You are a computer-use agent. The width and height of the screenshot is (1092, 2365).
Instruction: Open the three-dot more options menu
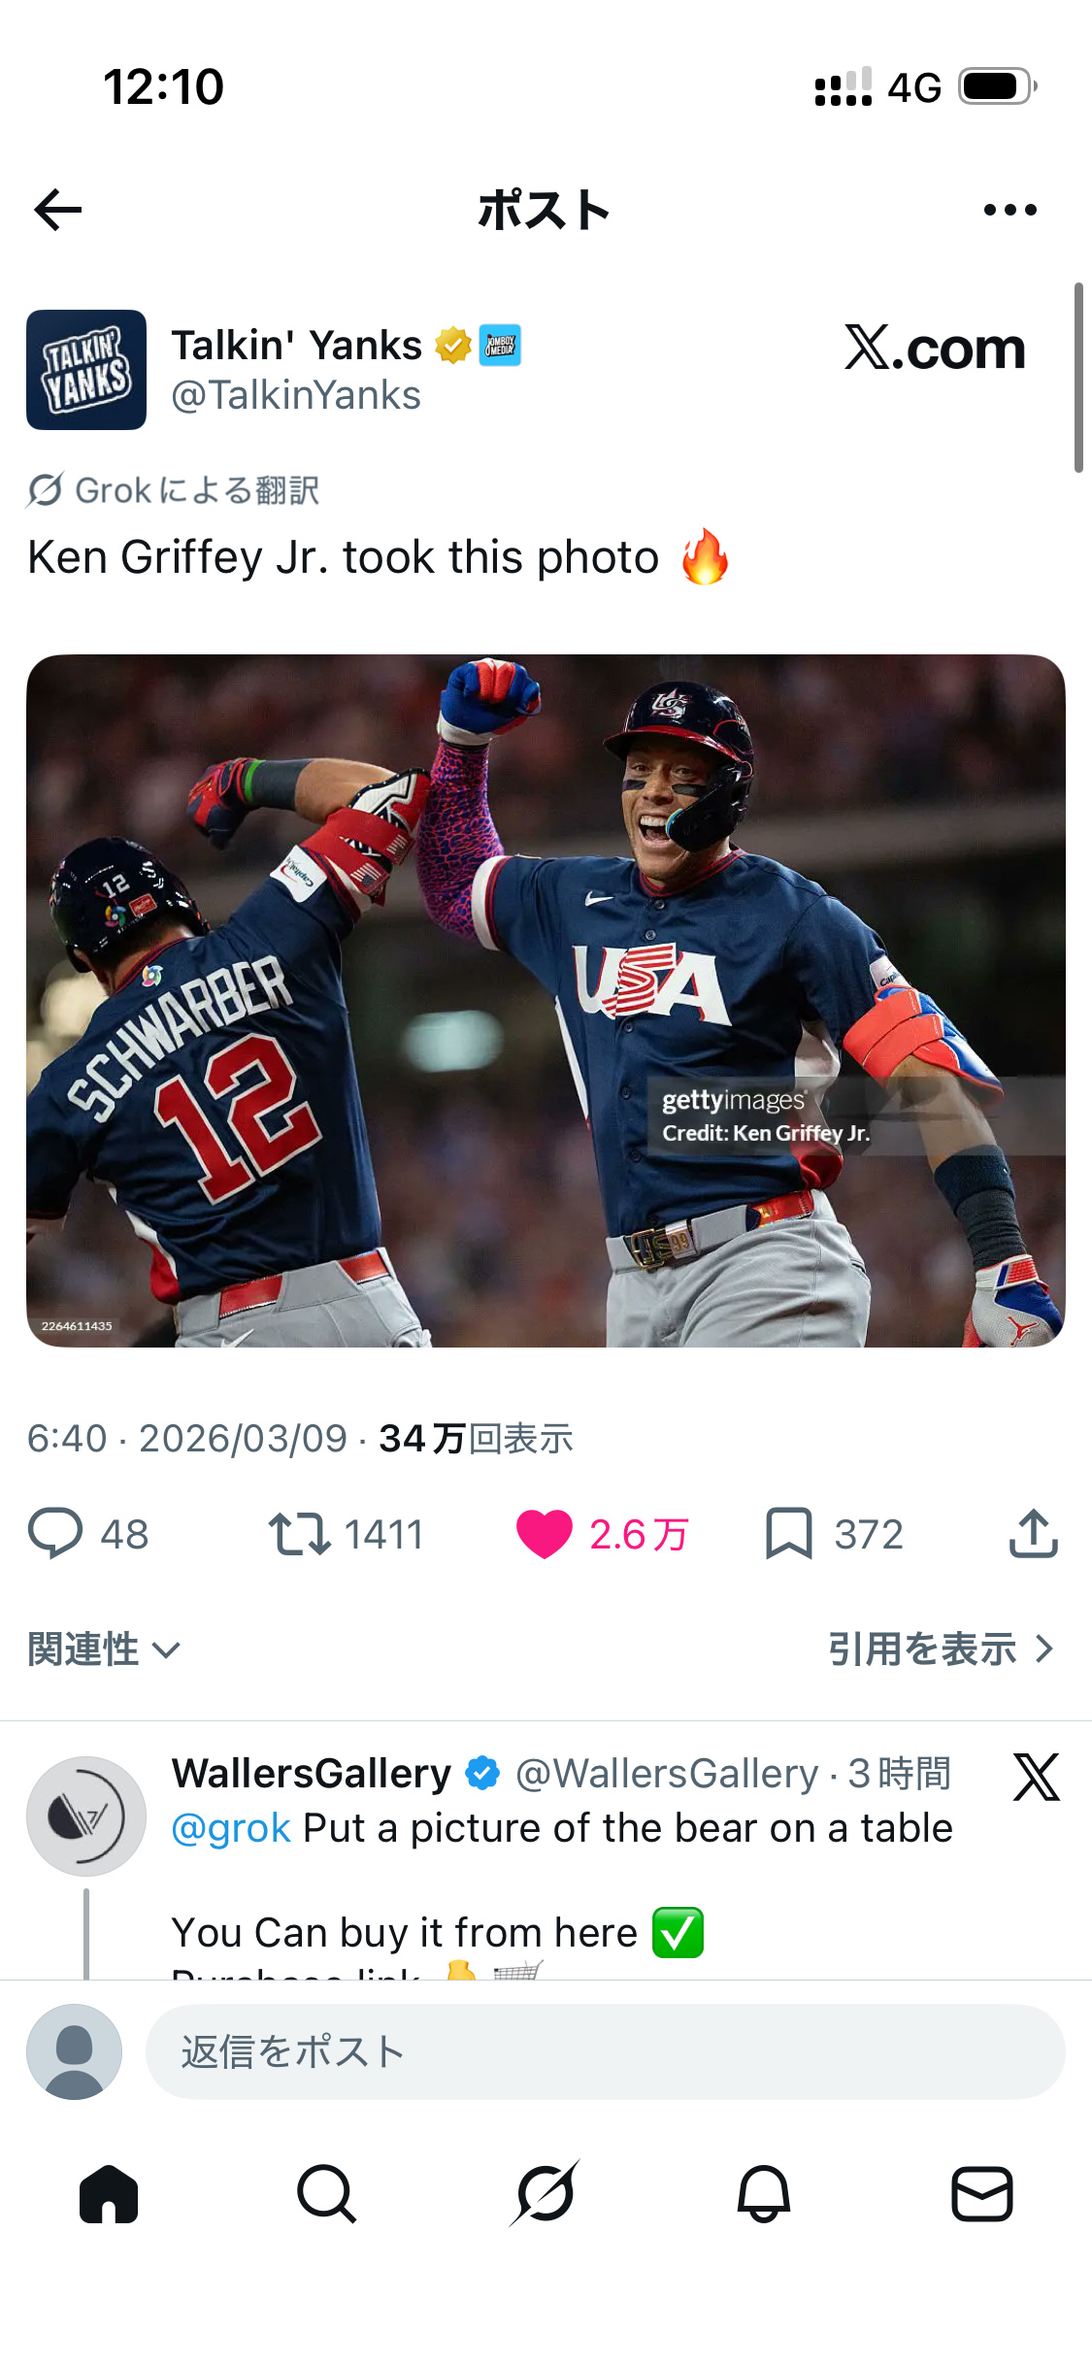tap(1009, 210)
